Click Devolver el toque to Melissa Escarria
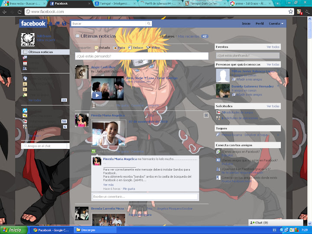Screen dimensions: 312x234 256,135
